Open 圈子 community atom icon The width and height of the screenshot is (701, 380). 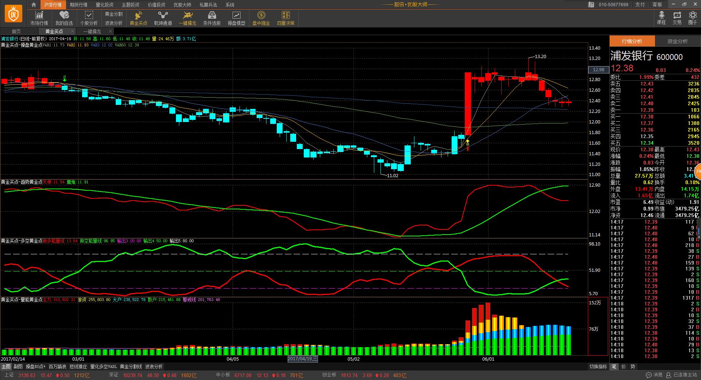[x=693, y=18]
